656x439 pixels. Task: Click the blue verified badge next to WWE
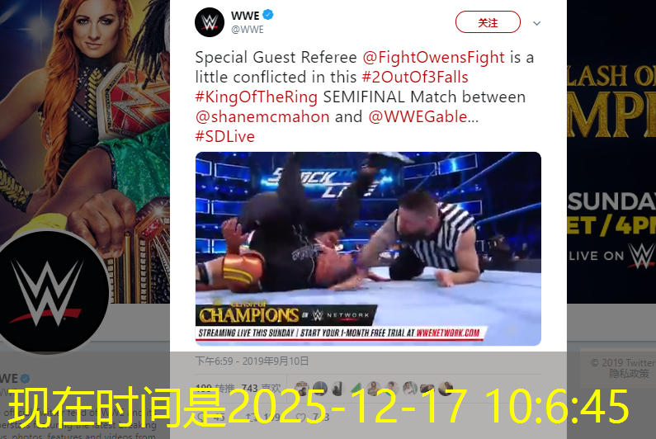[x=268, y=15]
